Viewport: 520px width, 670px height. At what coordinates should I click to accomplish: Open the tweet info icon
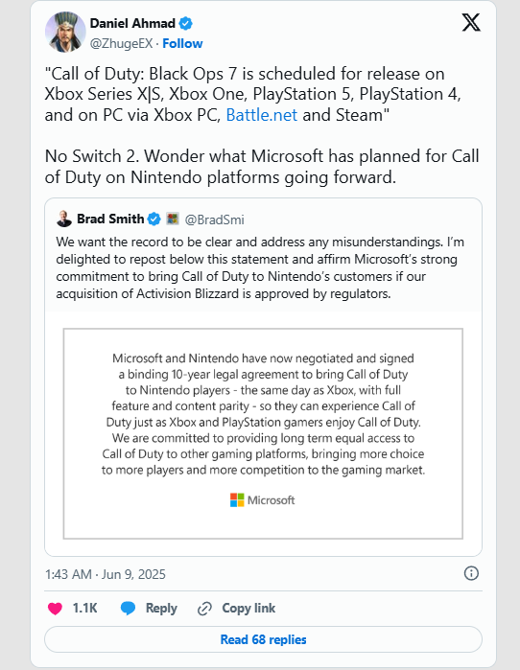[471, 573]
